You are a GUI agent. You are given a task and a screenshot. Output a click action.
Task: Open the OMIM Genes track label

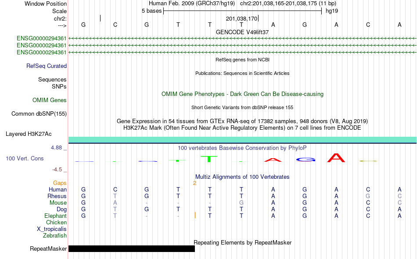coord(50,100)
